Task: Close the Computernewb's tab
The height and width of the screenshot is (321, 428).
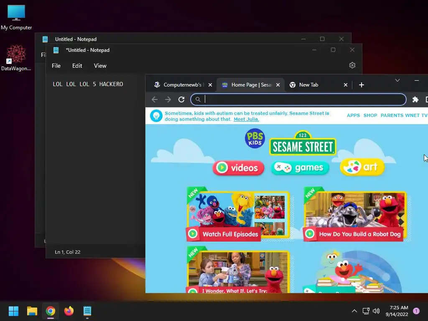Action: pyautogui.click(x=210, y=85)
